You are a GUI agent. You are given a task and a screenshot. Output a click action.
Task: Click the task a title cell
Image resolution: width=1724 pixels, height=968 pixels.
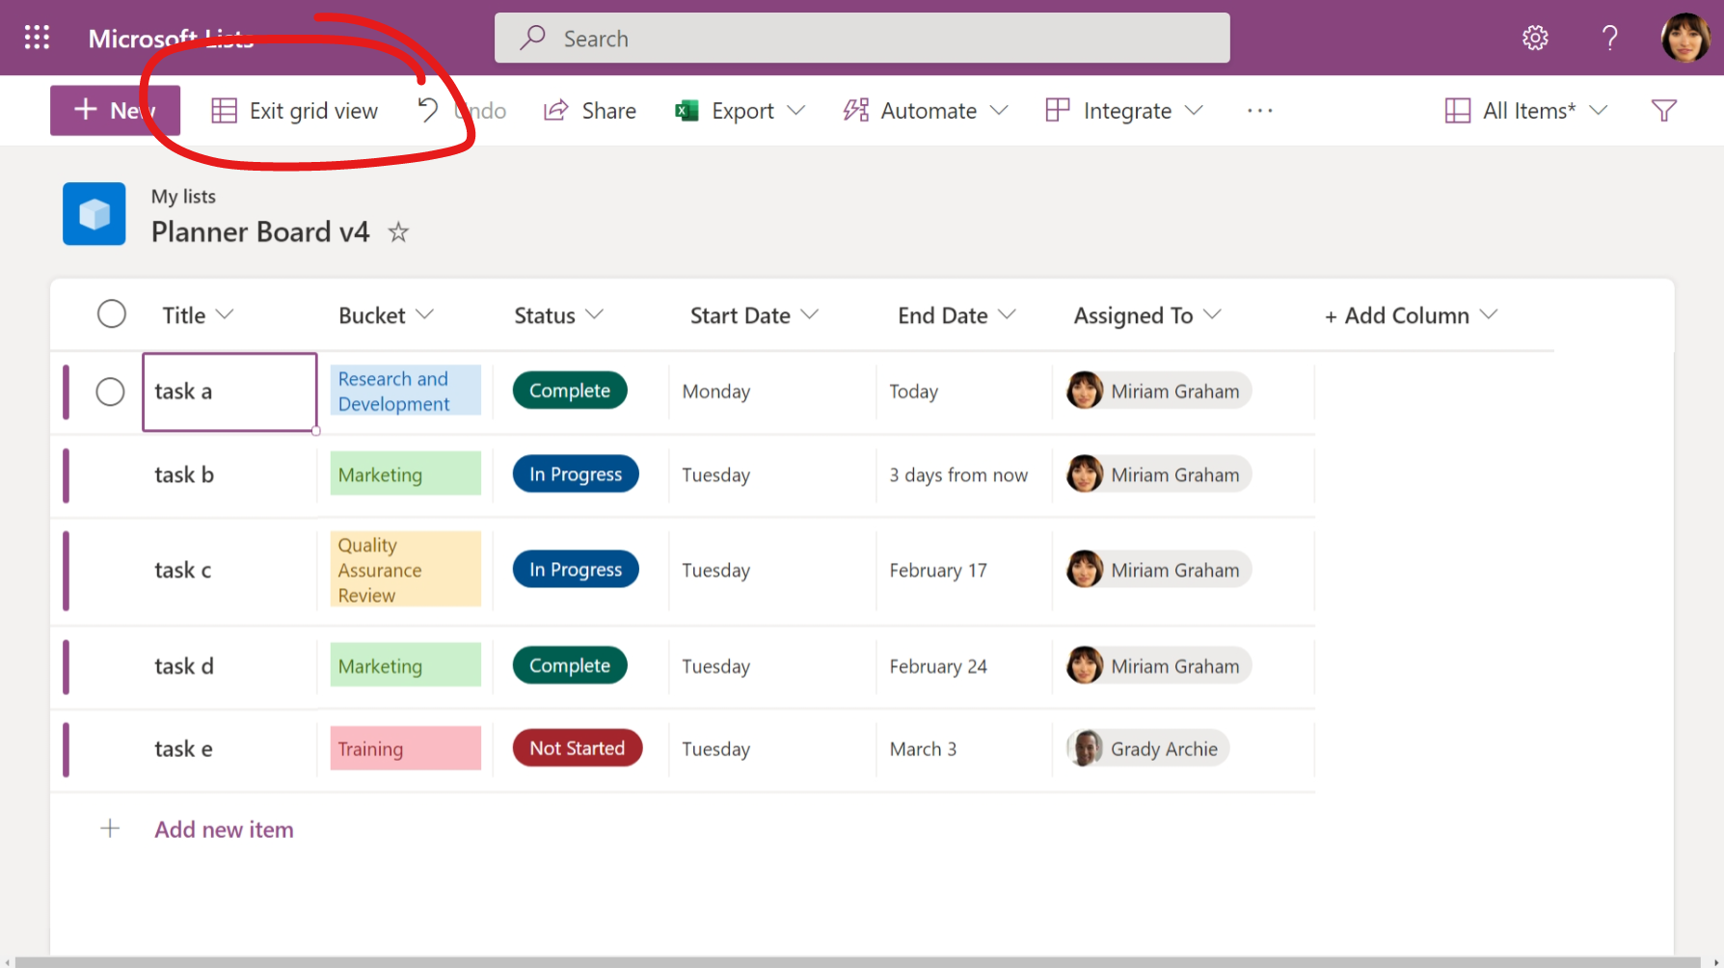coord(229,391)
